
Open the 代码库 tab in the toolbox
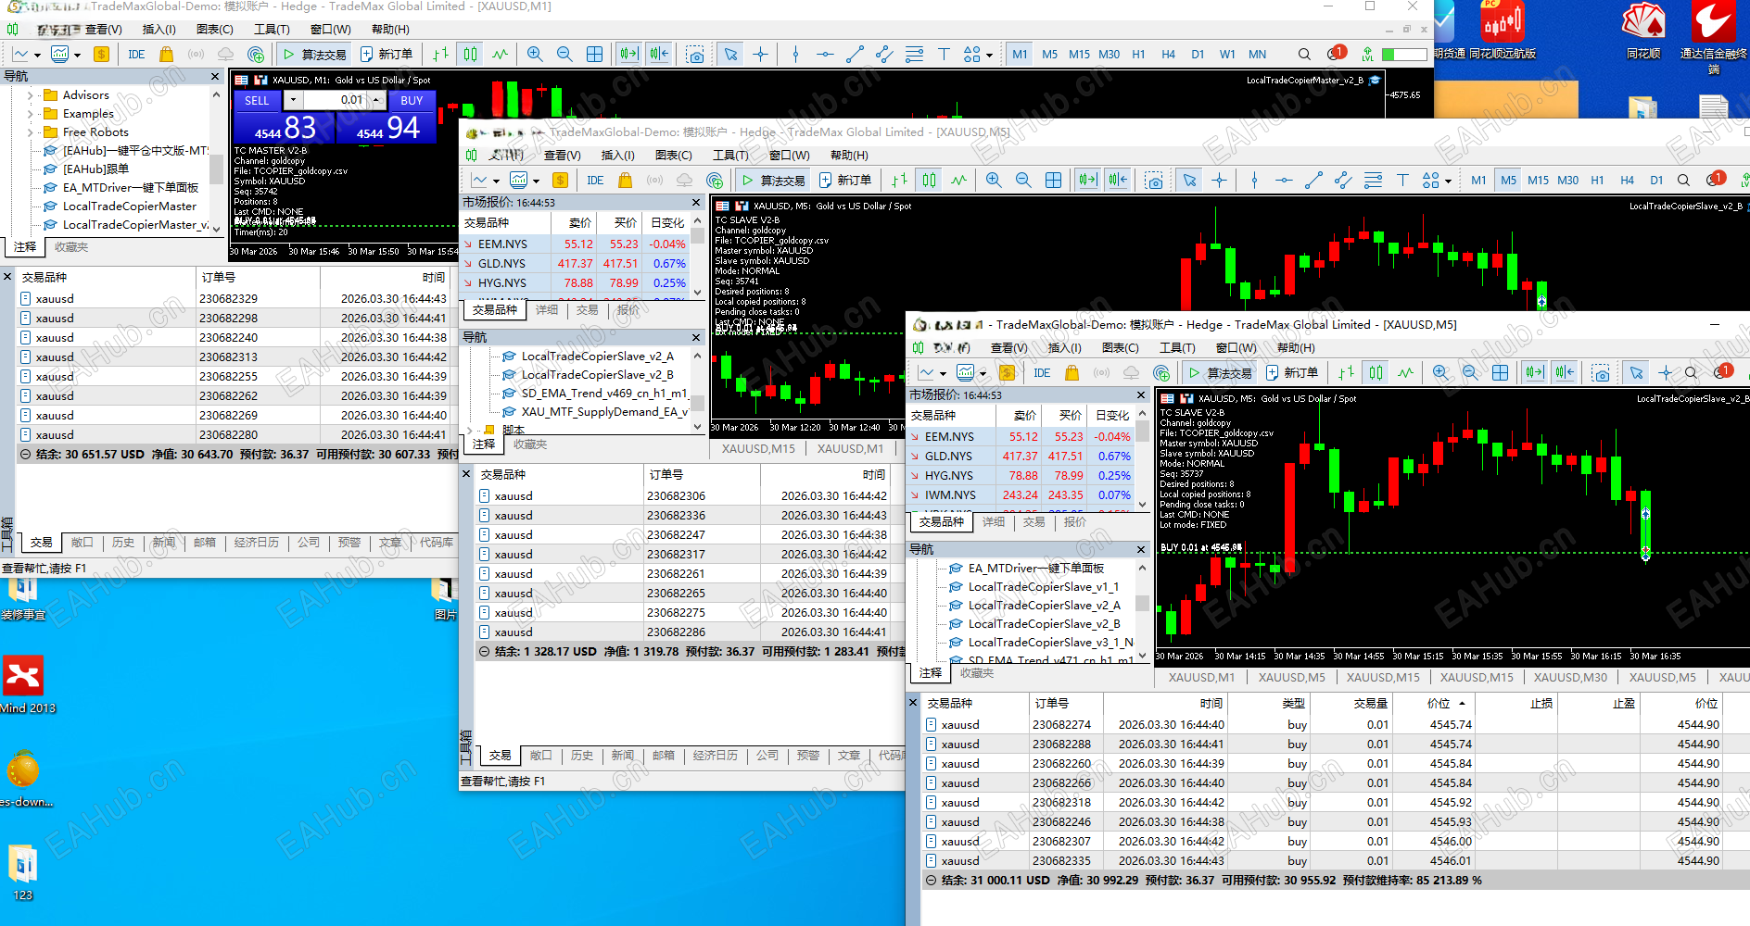[x=436, y=543]
